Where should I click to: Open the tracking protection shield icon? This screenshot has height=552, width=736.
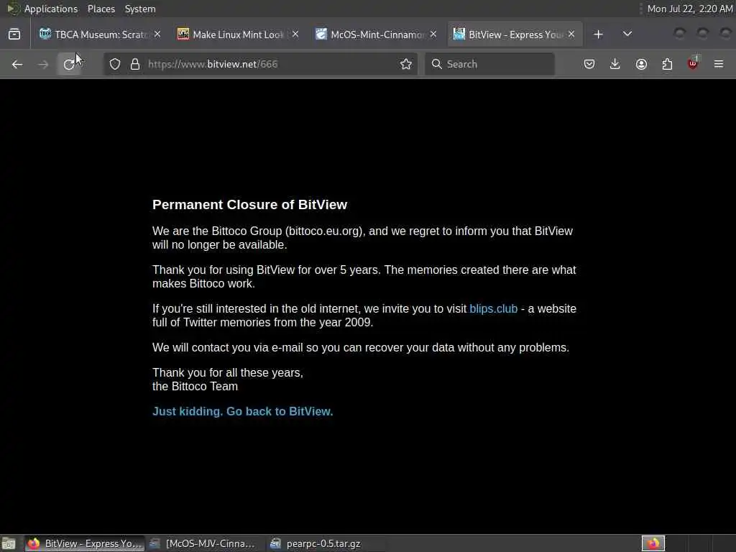point(115,64)
